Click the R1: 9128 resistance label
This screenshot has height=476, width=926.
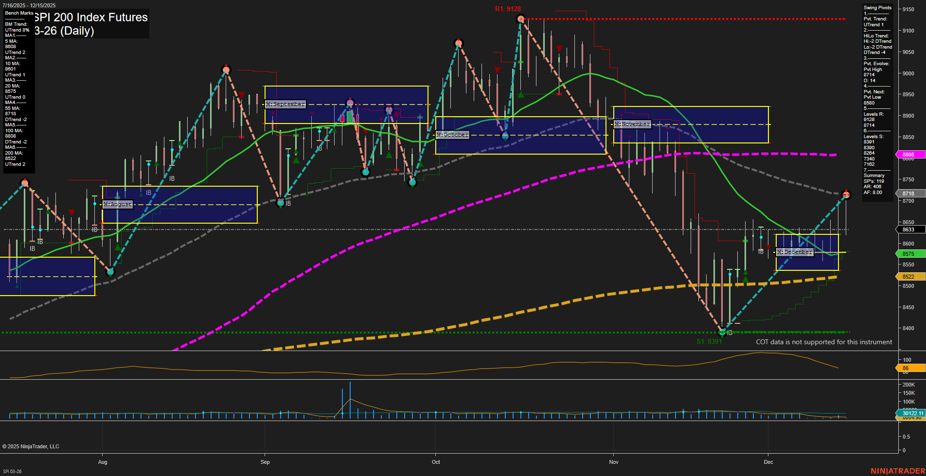pyautogui.click(x=507, y=9)
